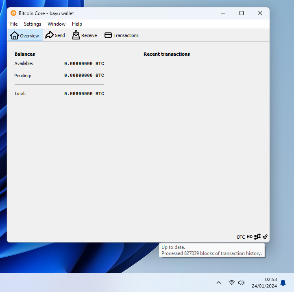Viewport: 294px width, 292px height.
Task: Click the Balances heading
Action: (x=25, y=54)
